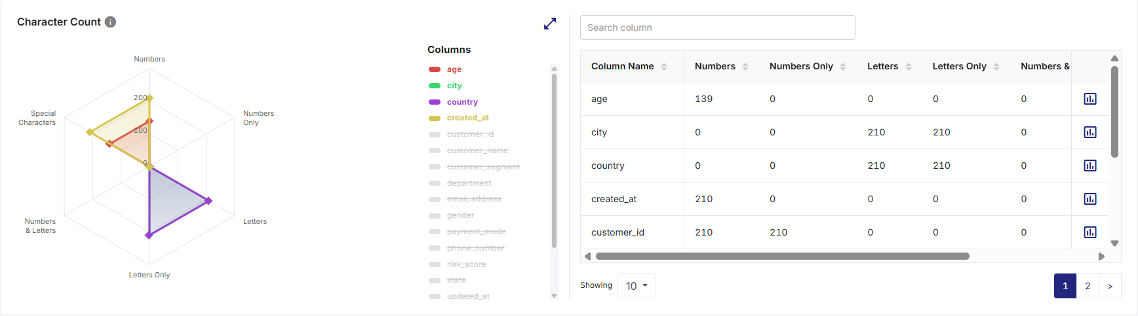
Task: Show payment_mode series in legend
Action: pos(467,232)
